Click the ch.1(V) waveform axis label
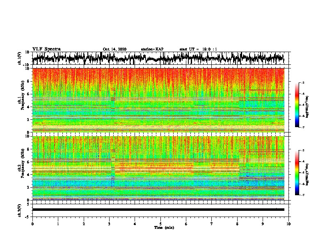The height and width of the screenshot is (251, 325). 20,58
